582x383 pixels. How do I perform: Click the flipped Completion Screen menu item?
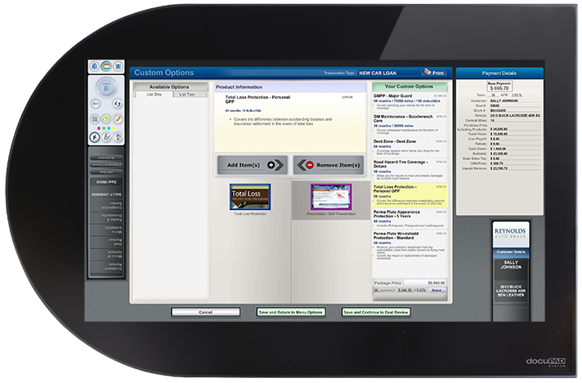[x=106, y=206]
